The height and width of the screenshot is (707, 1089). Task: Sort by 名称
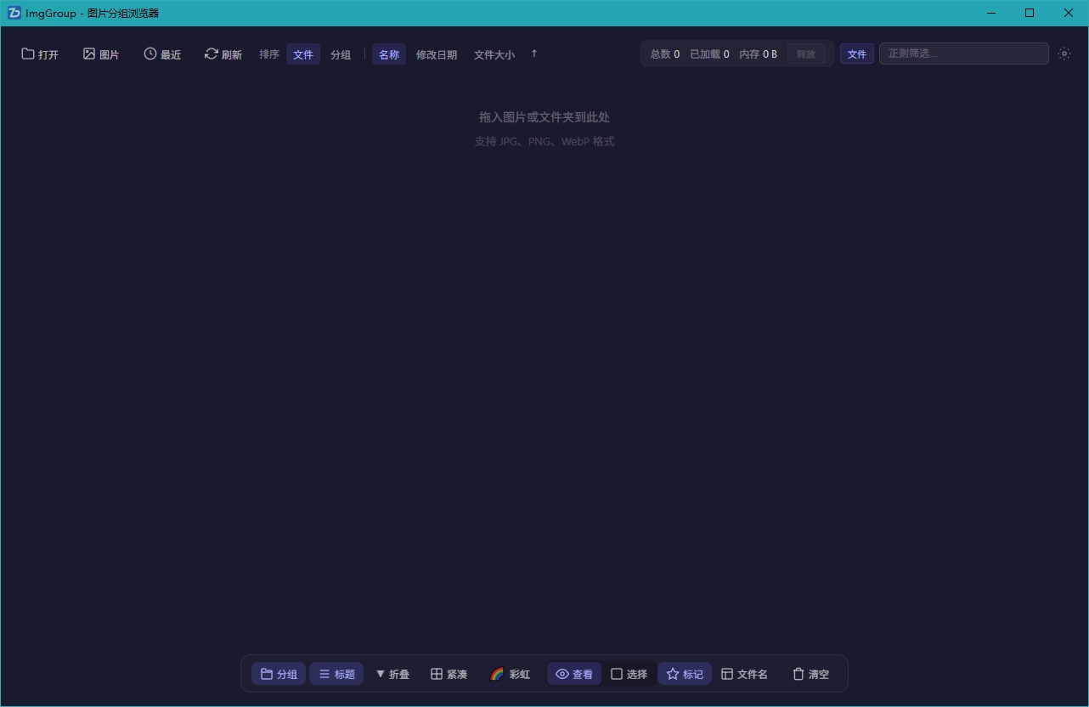[x=389, y=54]
